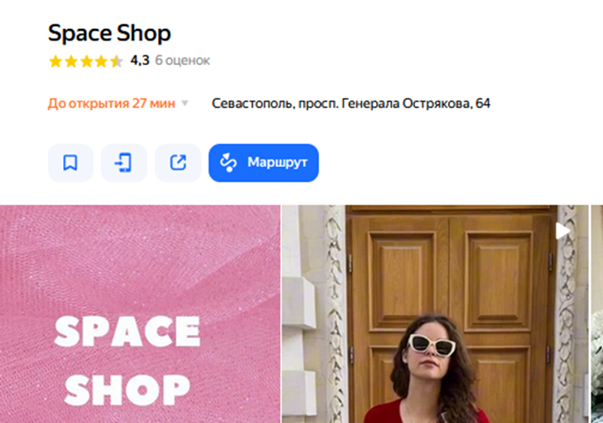
Task: Open the pink SPACE SHOP photo
Action: pos(140,314)
